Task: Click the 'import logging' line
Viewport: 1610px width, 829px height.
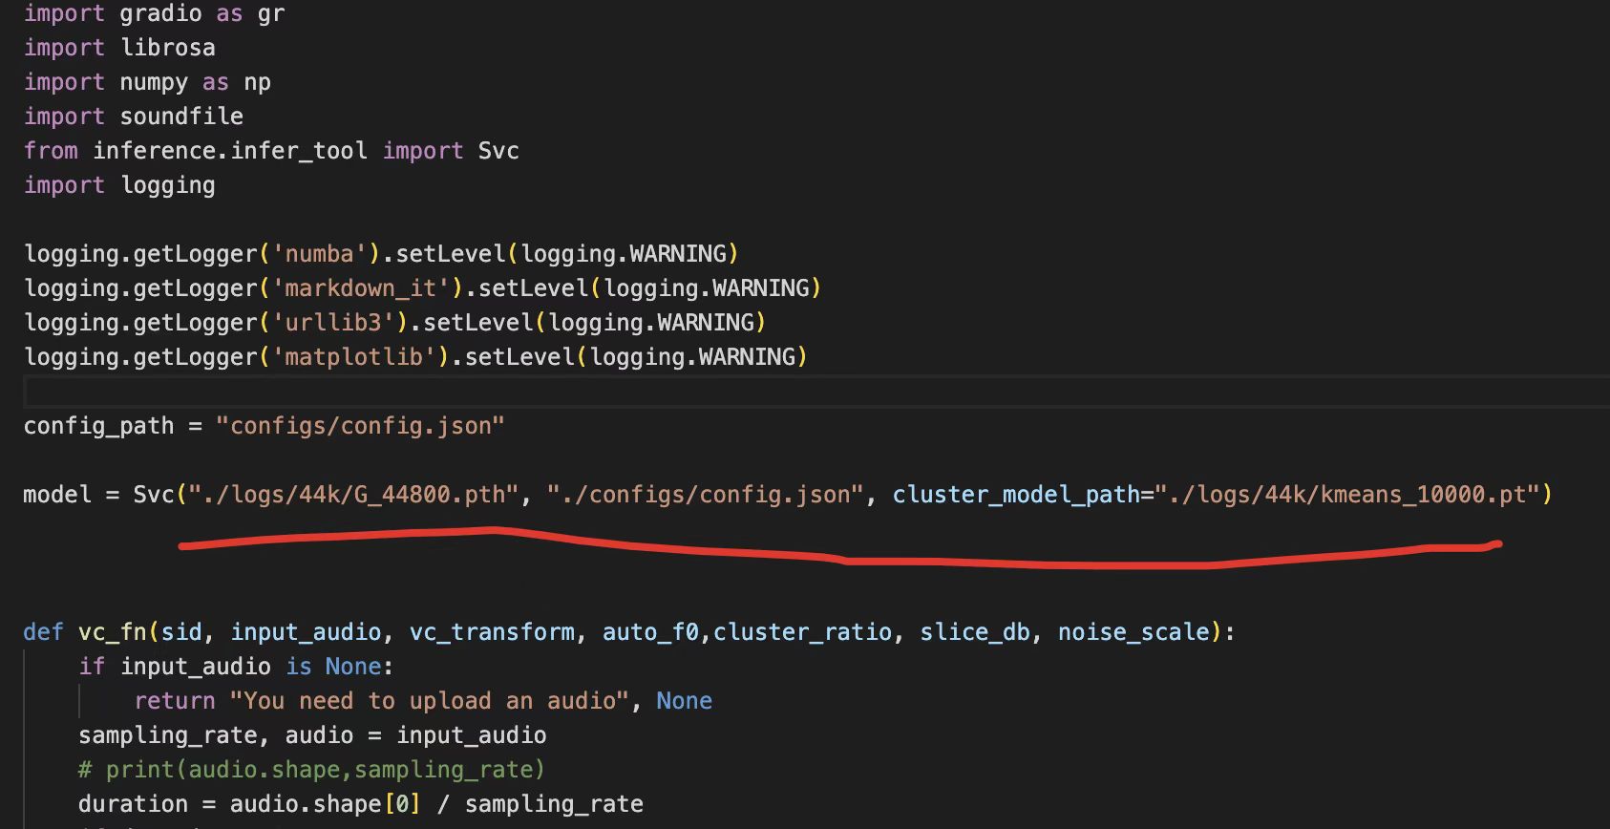Action: [x=119, y=185]
